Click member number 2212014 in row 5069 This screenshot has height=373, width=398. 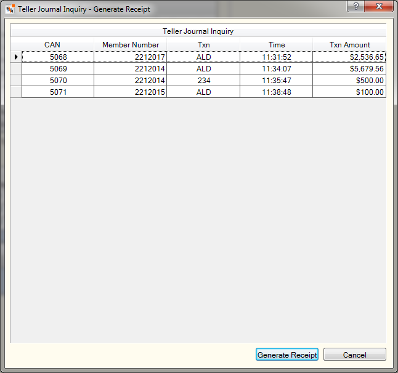131,68
